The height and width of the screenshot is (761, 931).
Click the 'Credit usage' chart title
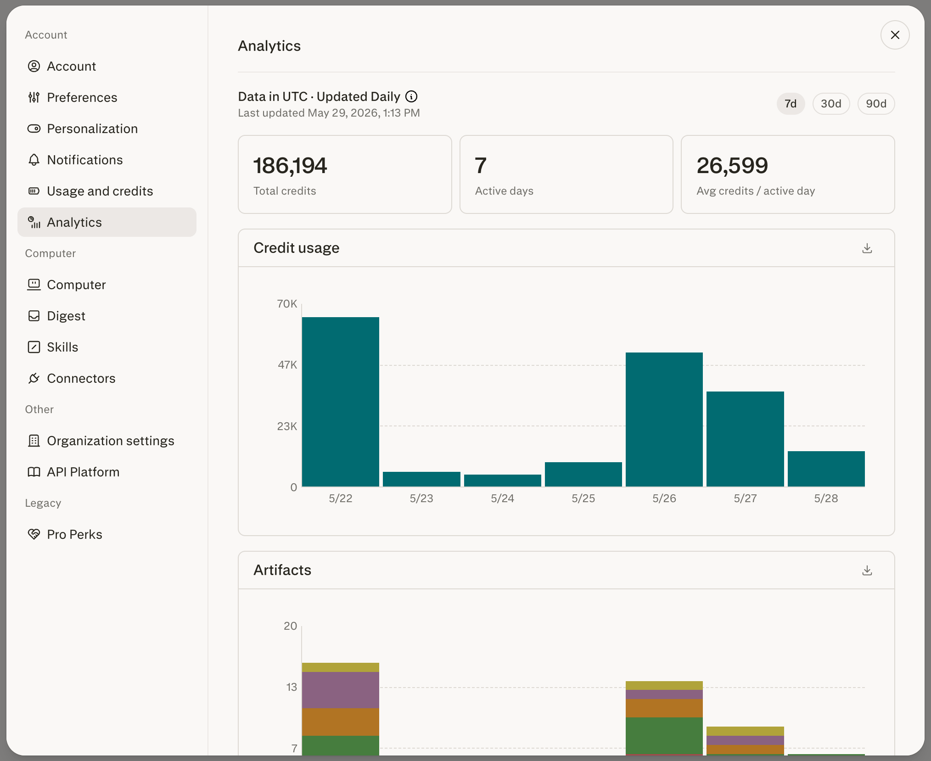(x=297, y=248)
